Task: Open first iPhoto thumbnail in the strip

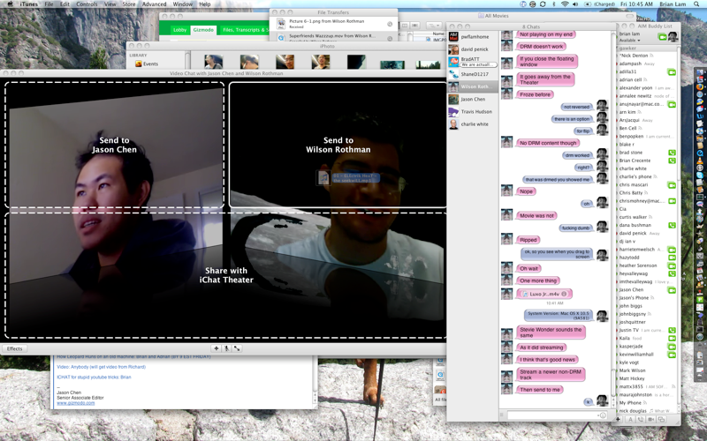Action: click(213, 62)
